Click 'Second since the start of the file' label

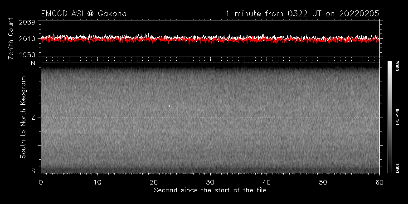210,190
